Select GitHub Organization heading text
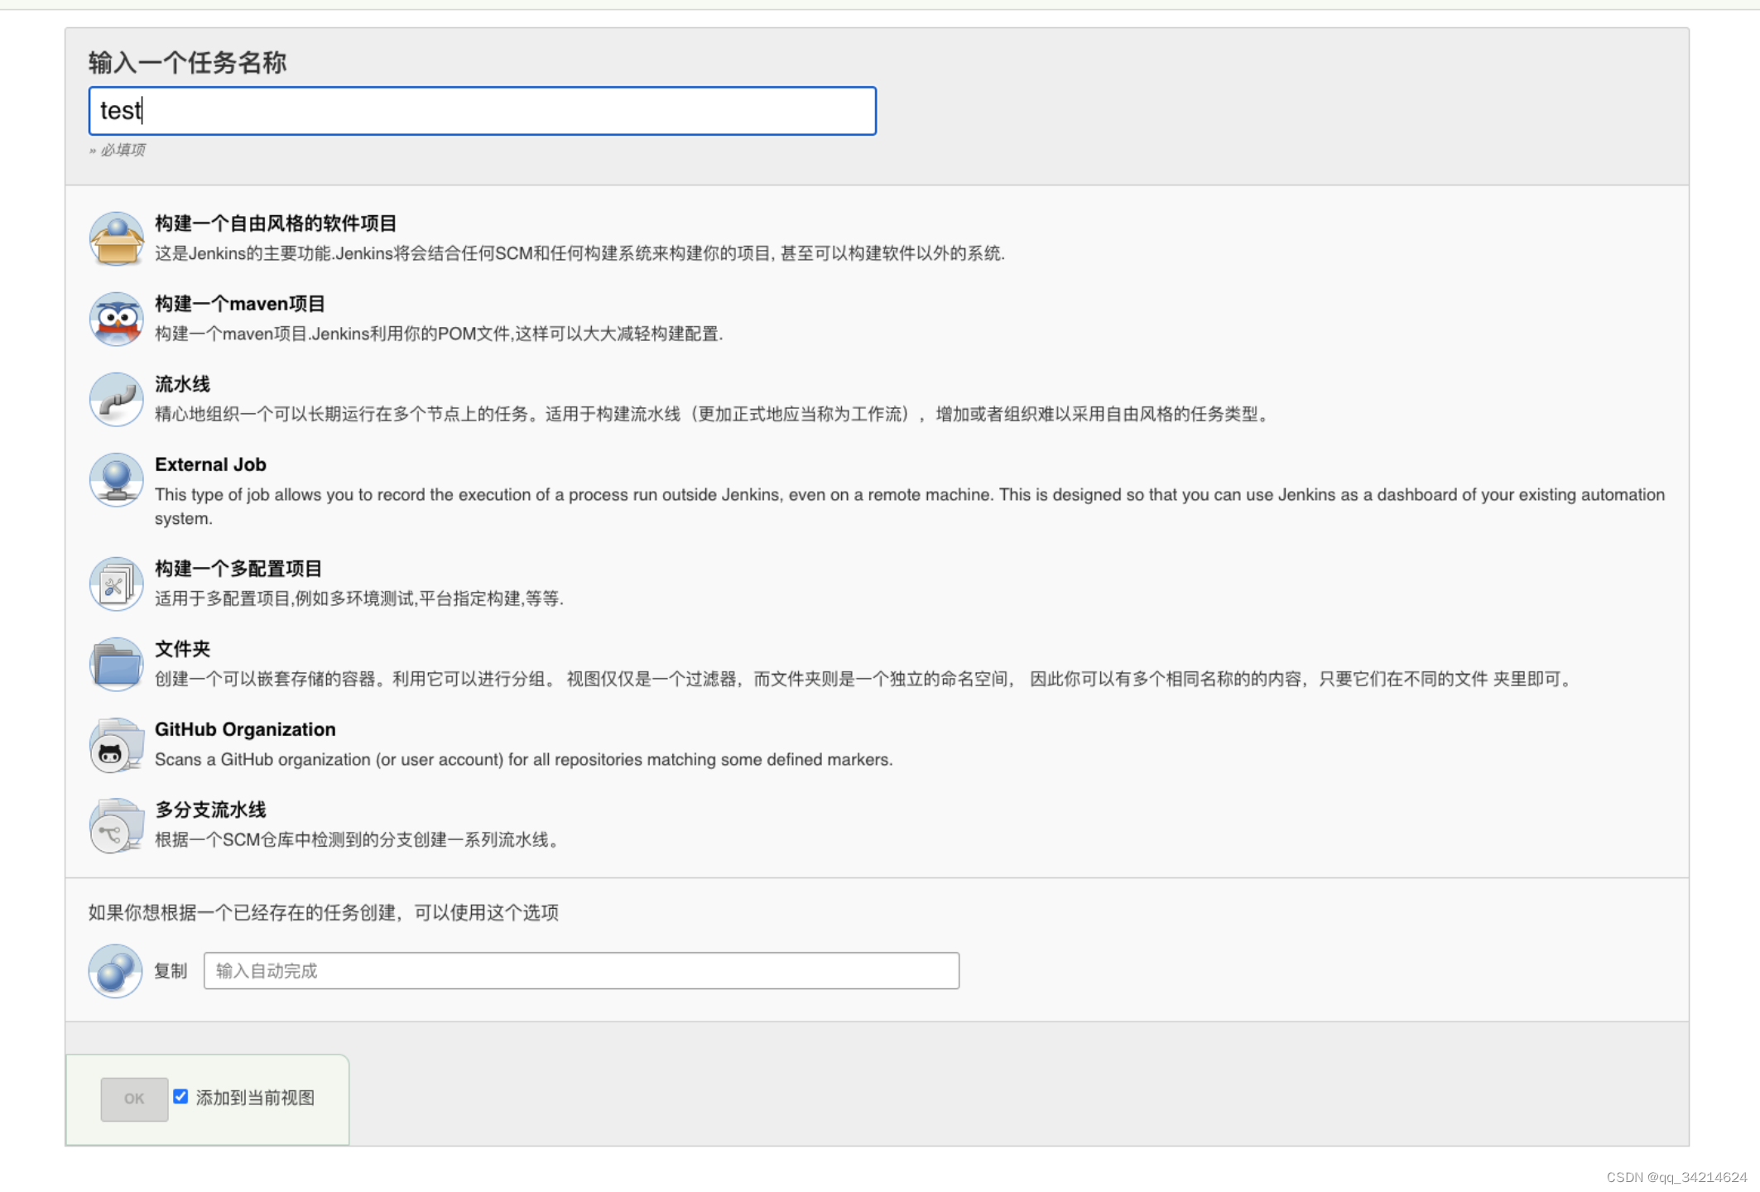The height and width of the screenshot is (1192, 1760). click(245, 729)
